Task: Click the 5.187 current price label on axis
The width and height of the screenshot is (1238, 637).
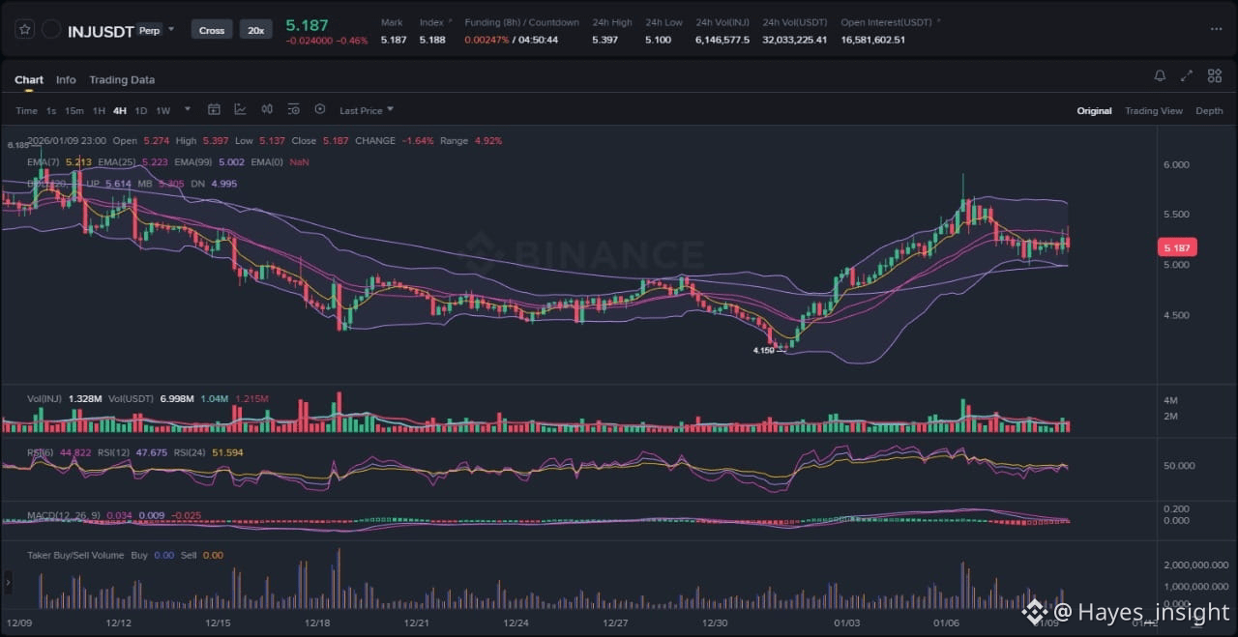Action: pyautogui.click(x=1177, y=248)
